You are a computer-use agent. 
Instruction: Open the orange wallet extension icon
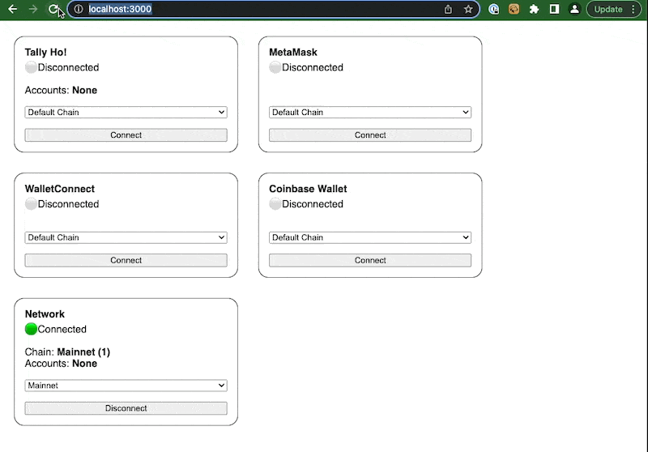[x=514, y=9]
